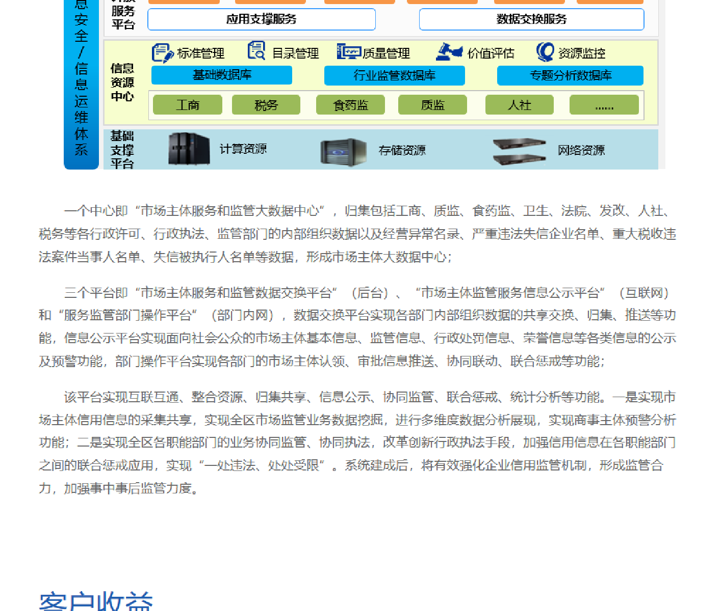This screenshot has width=721, height=611.
Task: Click the 目录管理 label text
Action: coord(296,53)
